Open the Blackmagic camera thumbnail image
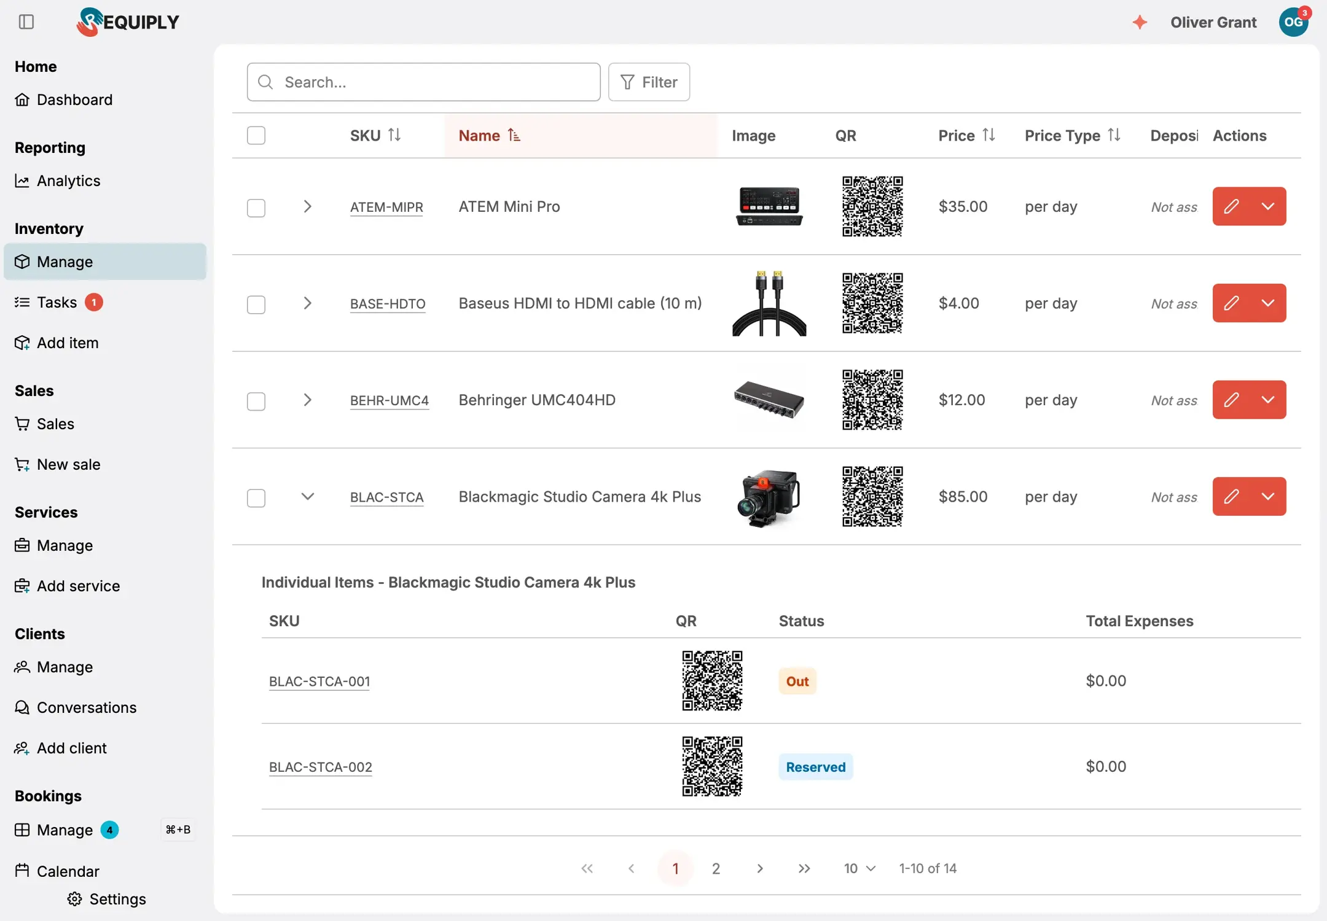 (769, 496)
